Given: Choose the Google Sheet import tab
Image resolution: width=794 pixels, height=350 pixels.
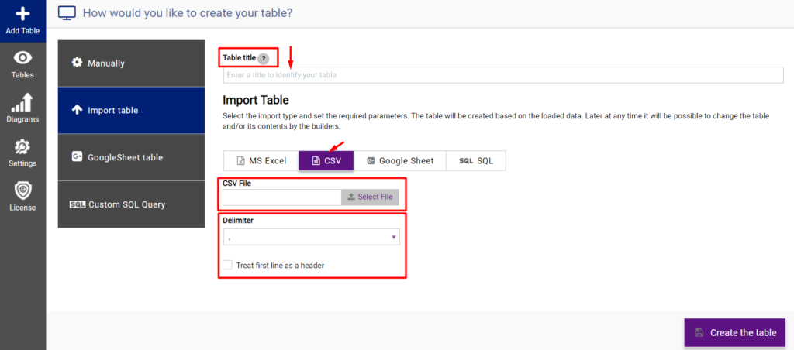Looking at the screenshot, I should coord(399,161).
